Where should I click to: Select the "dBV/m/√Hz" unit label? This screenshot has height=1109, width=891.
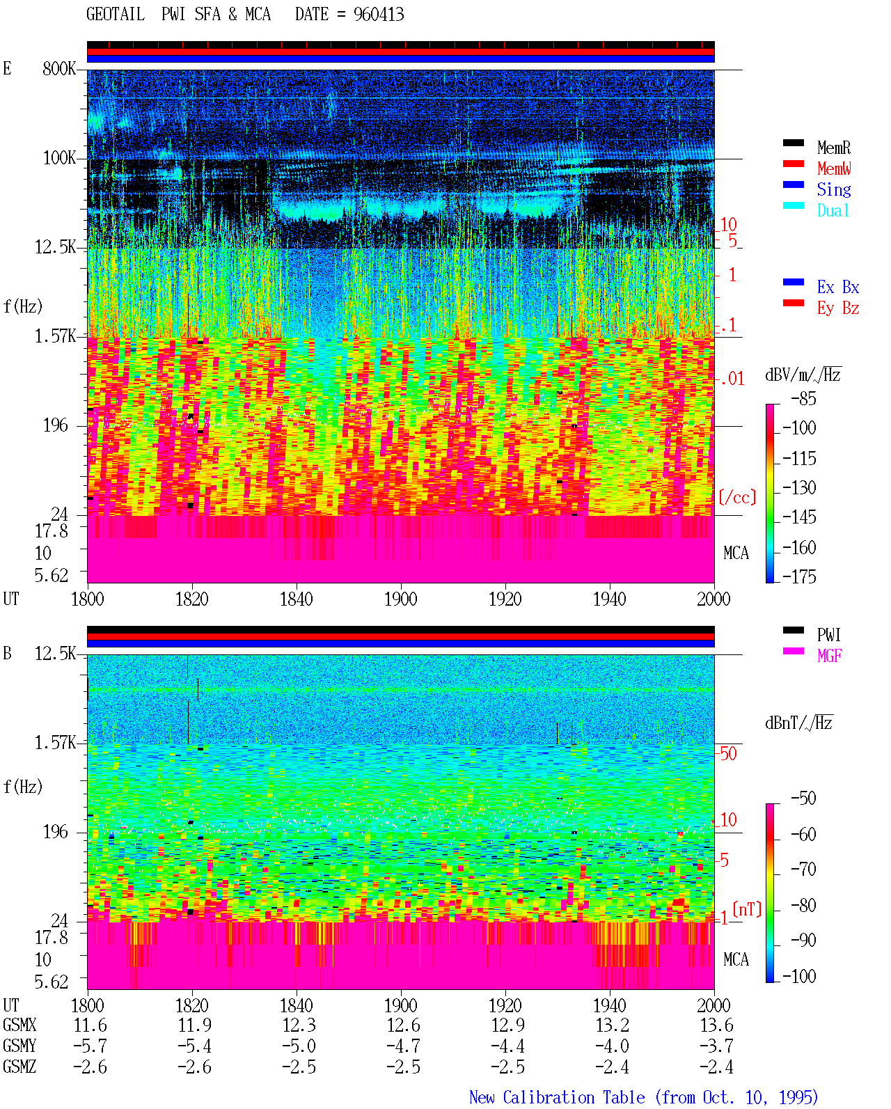tap(803, 375)
